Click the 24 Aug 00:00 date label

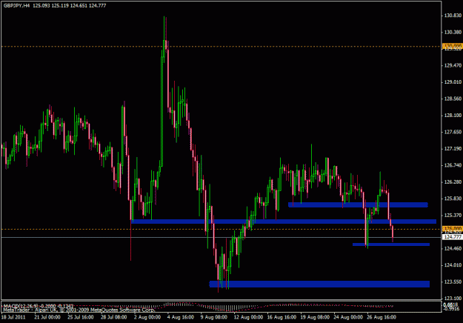click(348, 317)
